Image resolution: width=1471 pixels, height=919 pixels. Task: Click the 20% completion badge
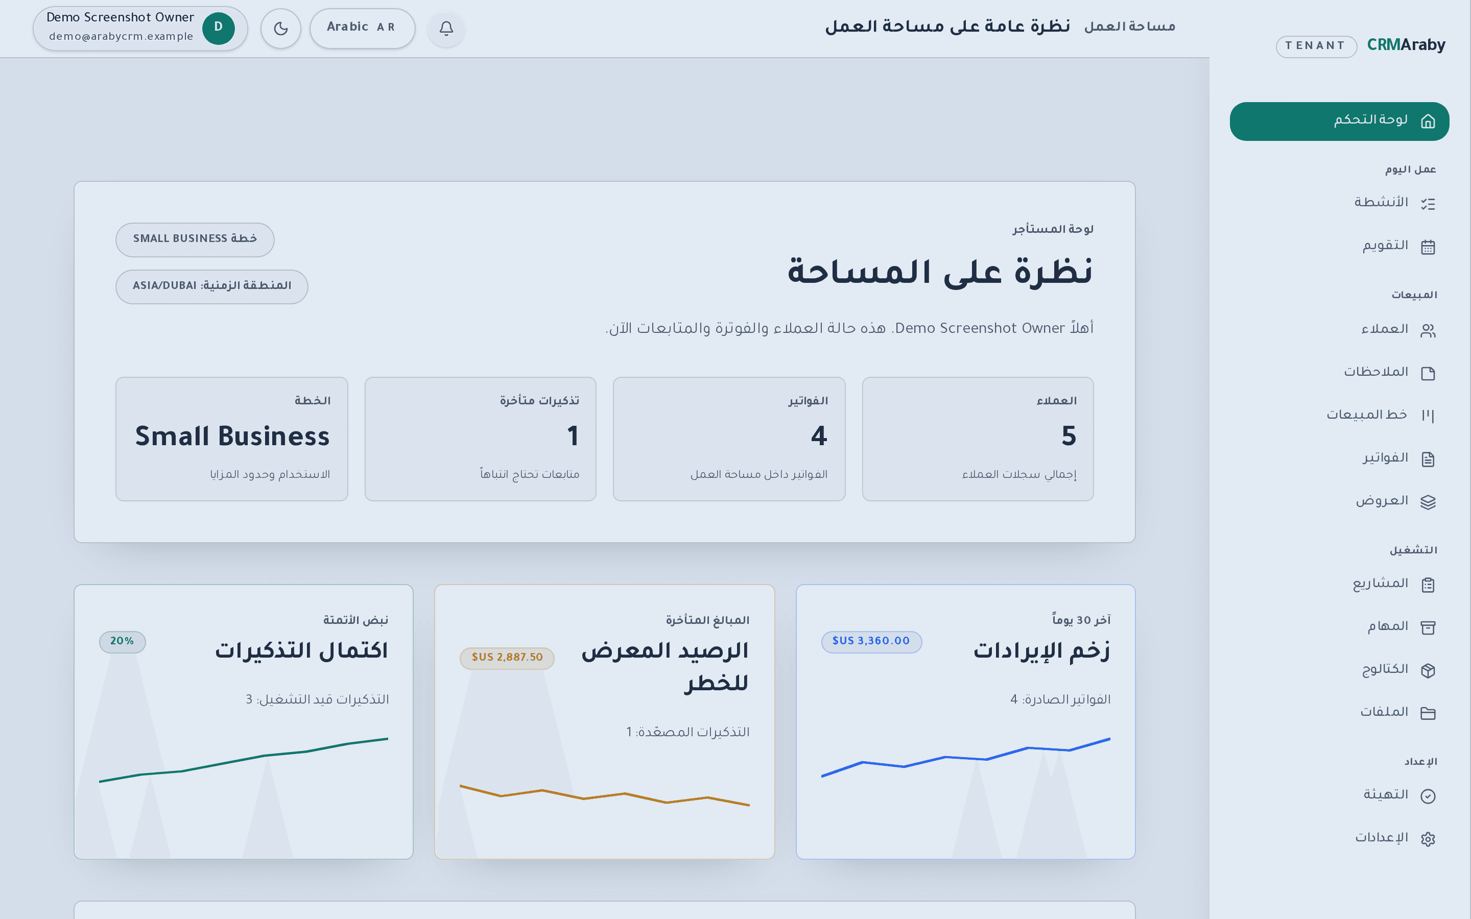[x=122, y=641]
